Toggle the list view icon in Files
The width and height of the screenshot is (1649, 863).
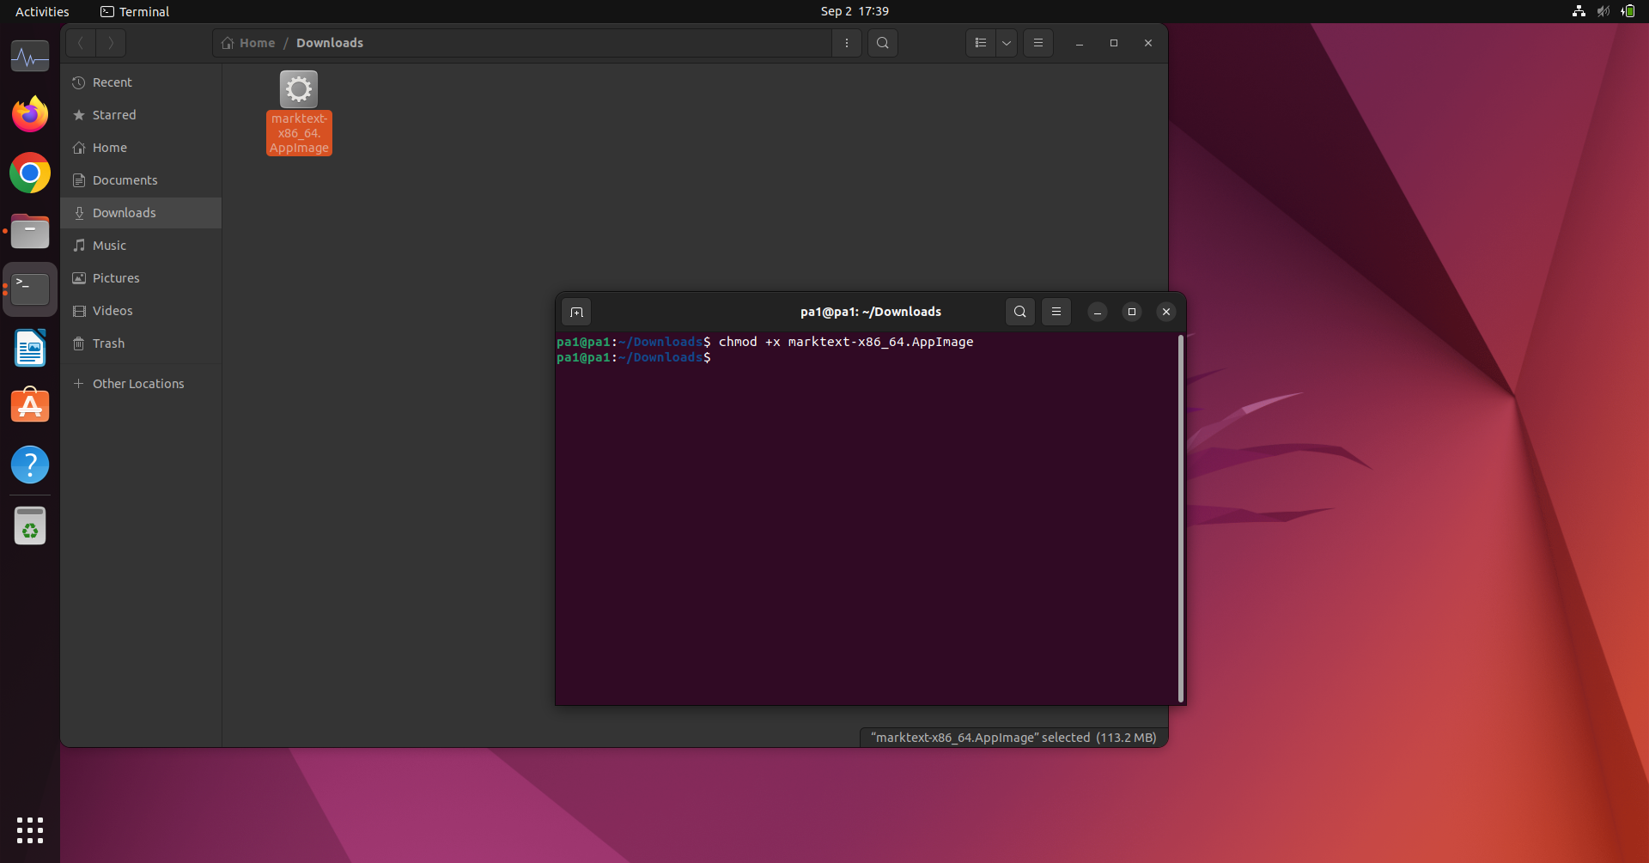981,43
